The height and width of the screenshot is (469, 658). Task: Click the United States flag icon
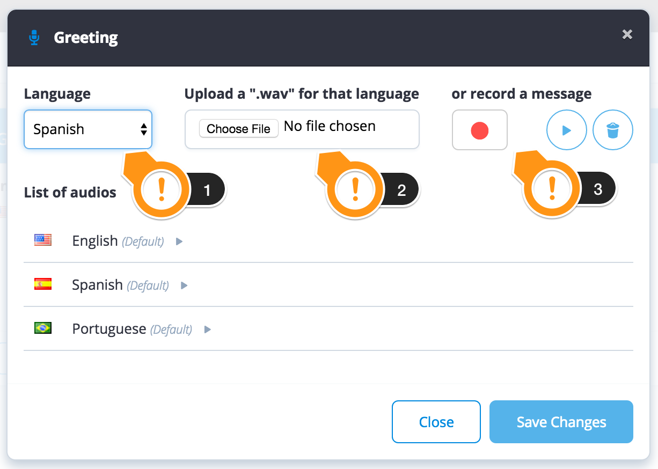[43, 240]
